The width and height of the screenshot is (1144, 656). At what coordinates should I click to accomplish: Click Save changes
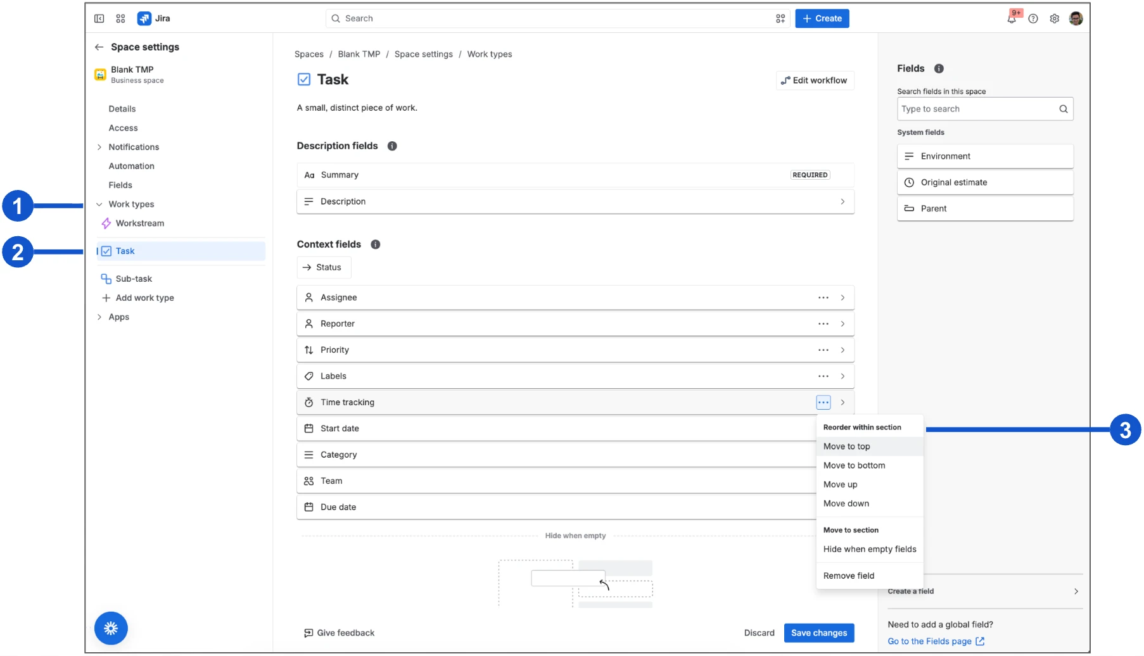tap(819, 633)
